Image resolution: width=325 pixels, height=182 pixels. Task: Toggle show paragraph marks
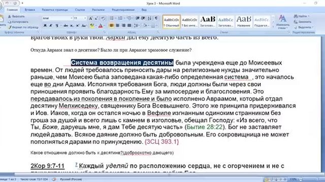[x=156, y=18]
